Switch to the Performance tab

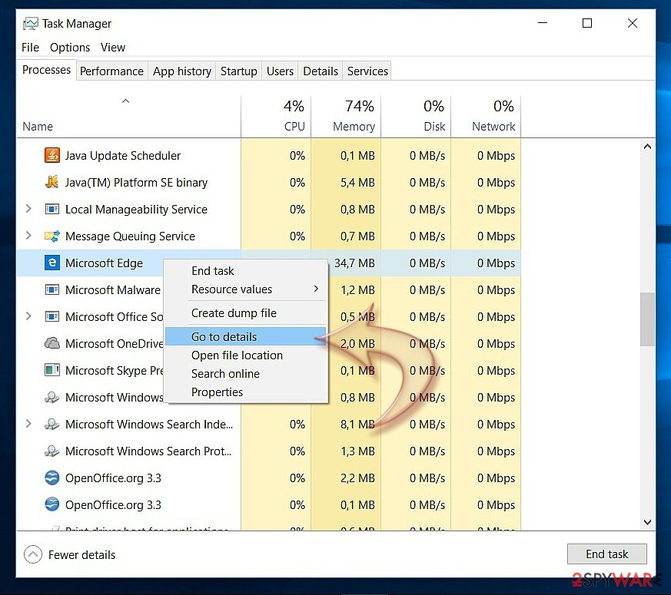pos(111,71)
